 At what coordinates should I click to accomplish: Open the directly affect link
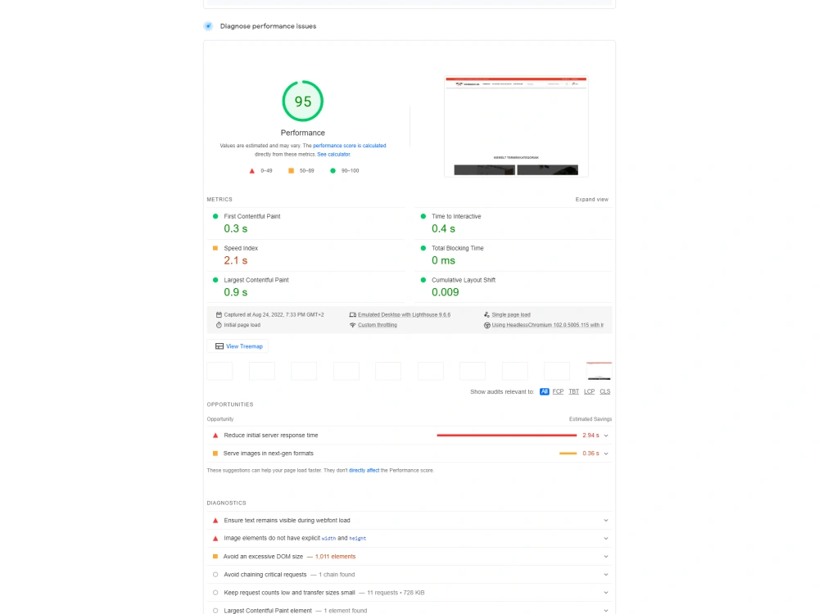364,471
